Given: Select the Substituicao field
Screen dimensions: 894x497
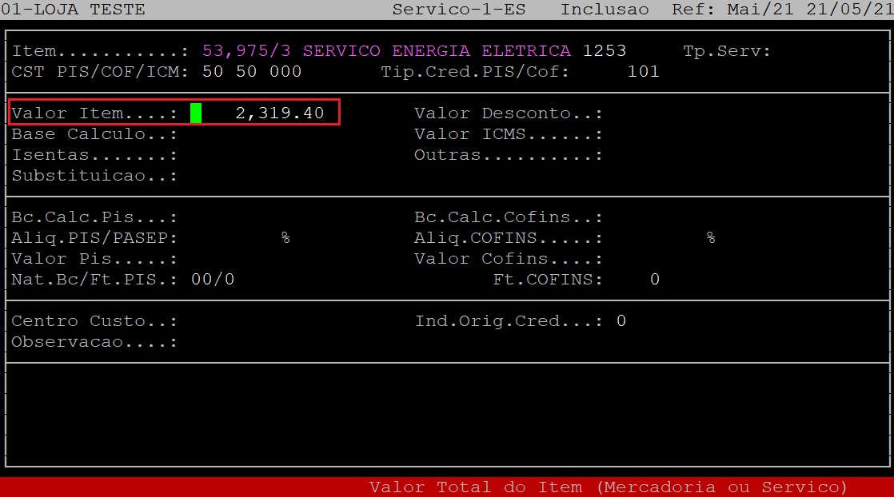Looking at the screenshot, I should tap(256, 176).
